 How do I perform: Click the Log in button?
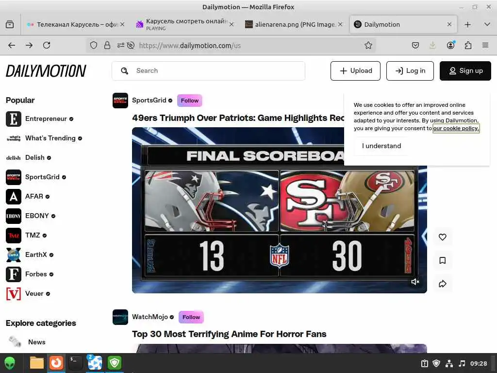tap(410, 71)
